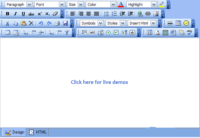Click the eraser remove-format icon
Viewport: 200px width, 138px height.
pyautogui.click(x=55, y=14)
